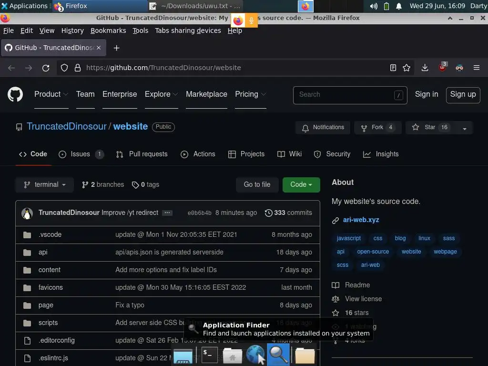The height and width of the screenshot is (366, 488).
Task: Close the GitHub TruncatedDinosaur tab
Action: pyautogui.click(x=99, y=48)
